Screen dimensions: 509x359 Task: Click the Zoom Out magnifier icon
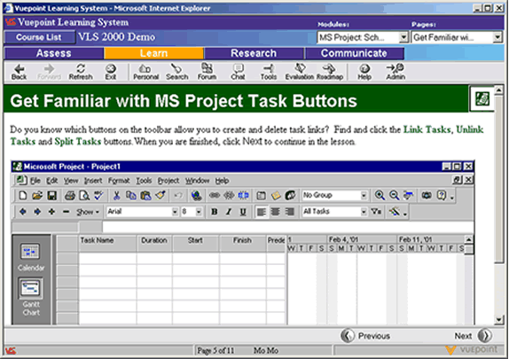pos(394,195)
